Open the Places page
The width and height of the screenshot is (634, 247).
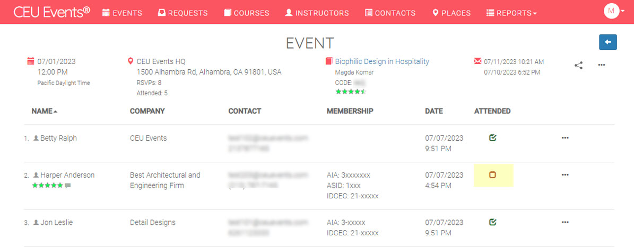(451, 13)
